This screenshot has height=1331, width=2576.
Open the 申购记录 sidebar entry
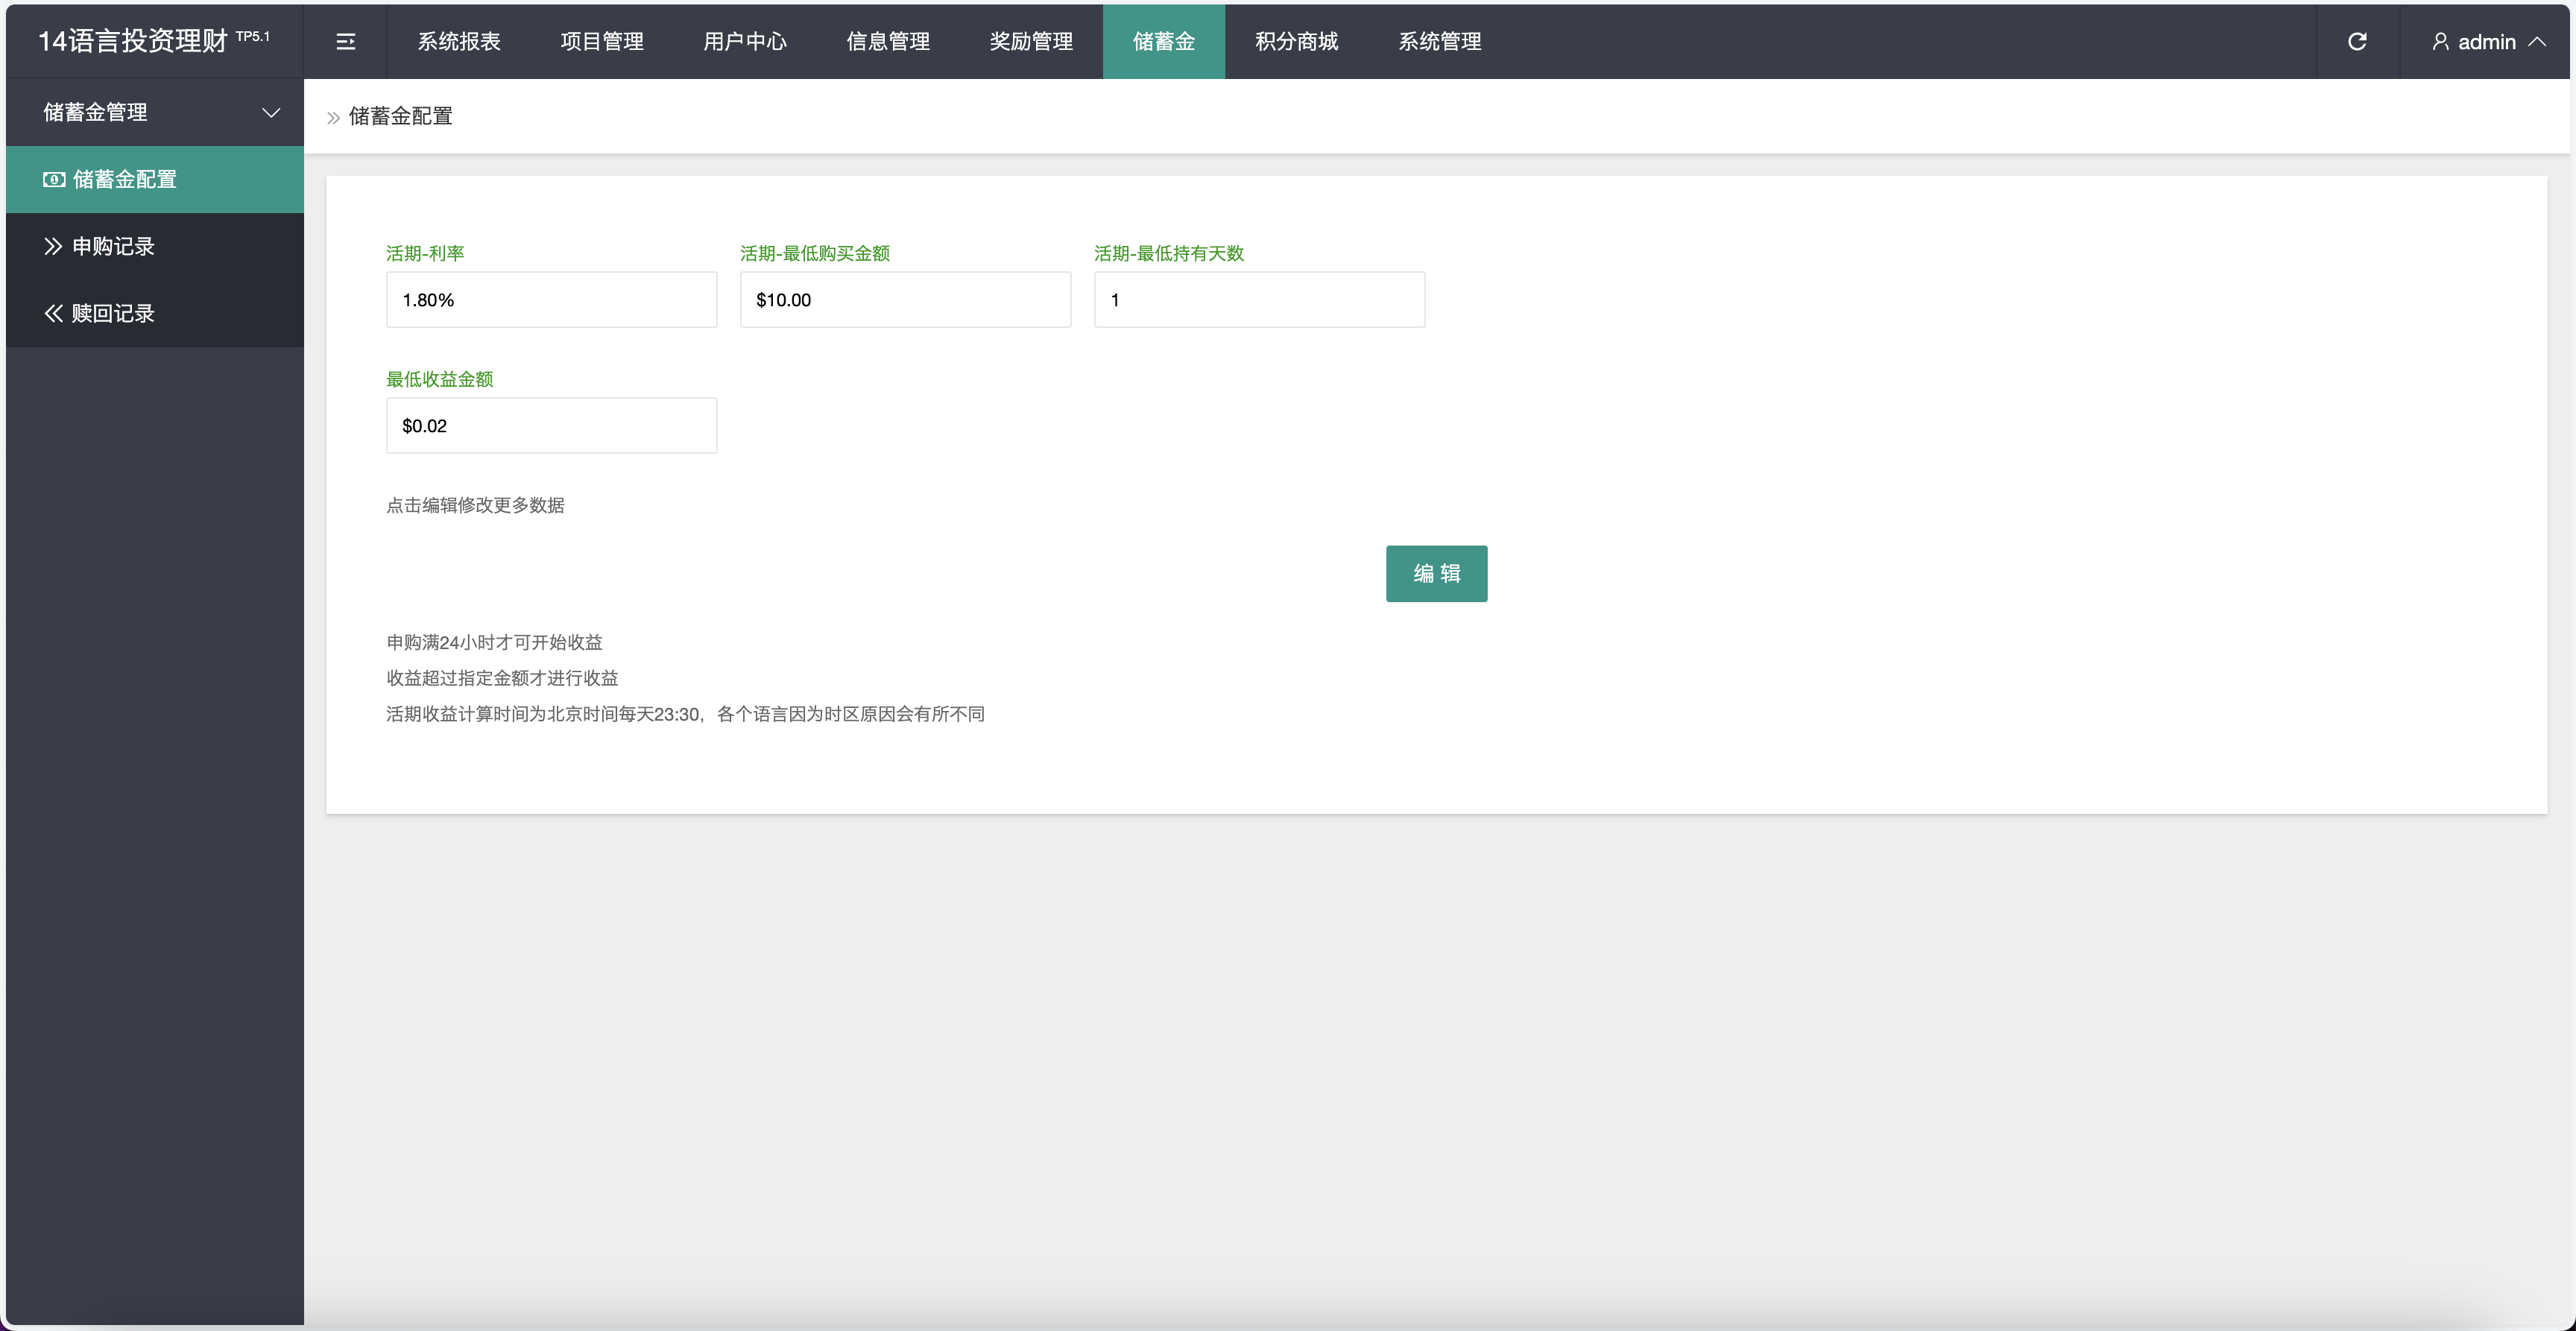point(113,246)
